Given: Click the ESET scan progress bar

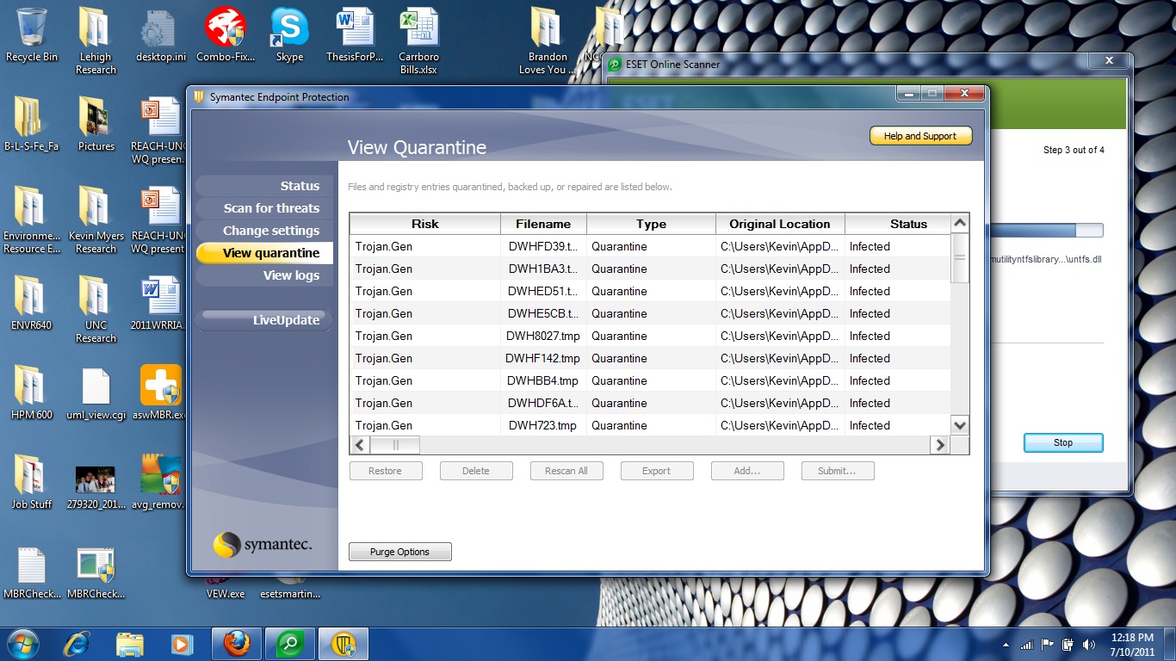Looking at the screenshot, I should click(x=1045, y=230).
